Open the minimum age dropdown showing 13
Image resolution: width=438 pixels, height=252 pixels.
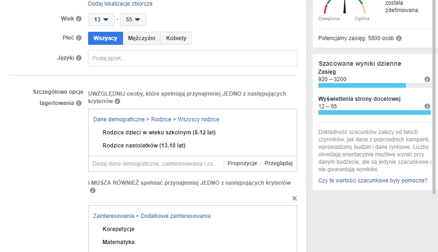pyautogui.click(x=102, y=20)
